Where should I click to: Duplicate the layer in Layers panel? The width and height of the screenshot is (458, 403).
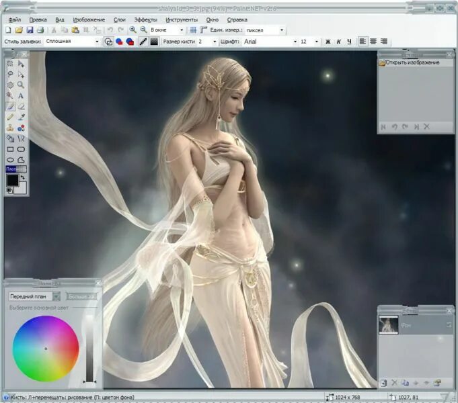405,383
